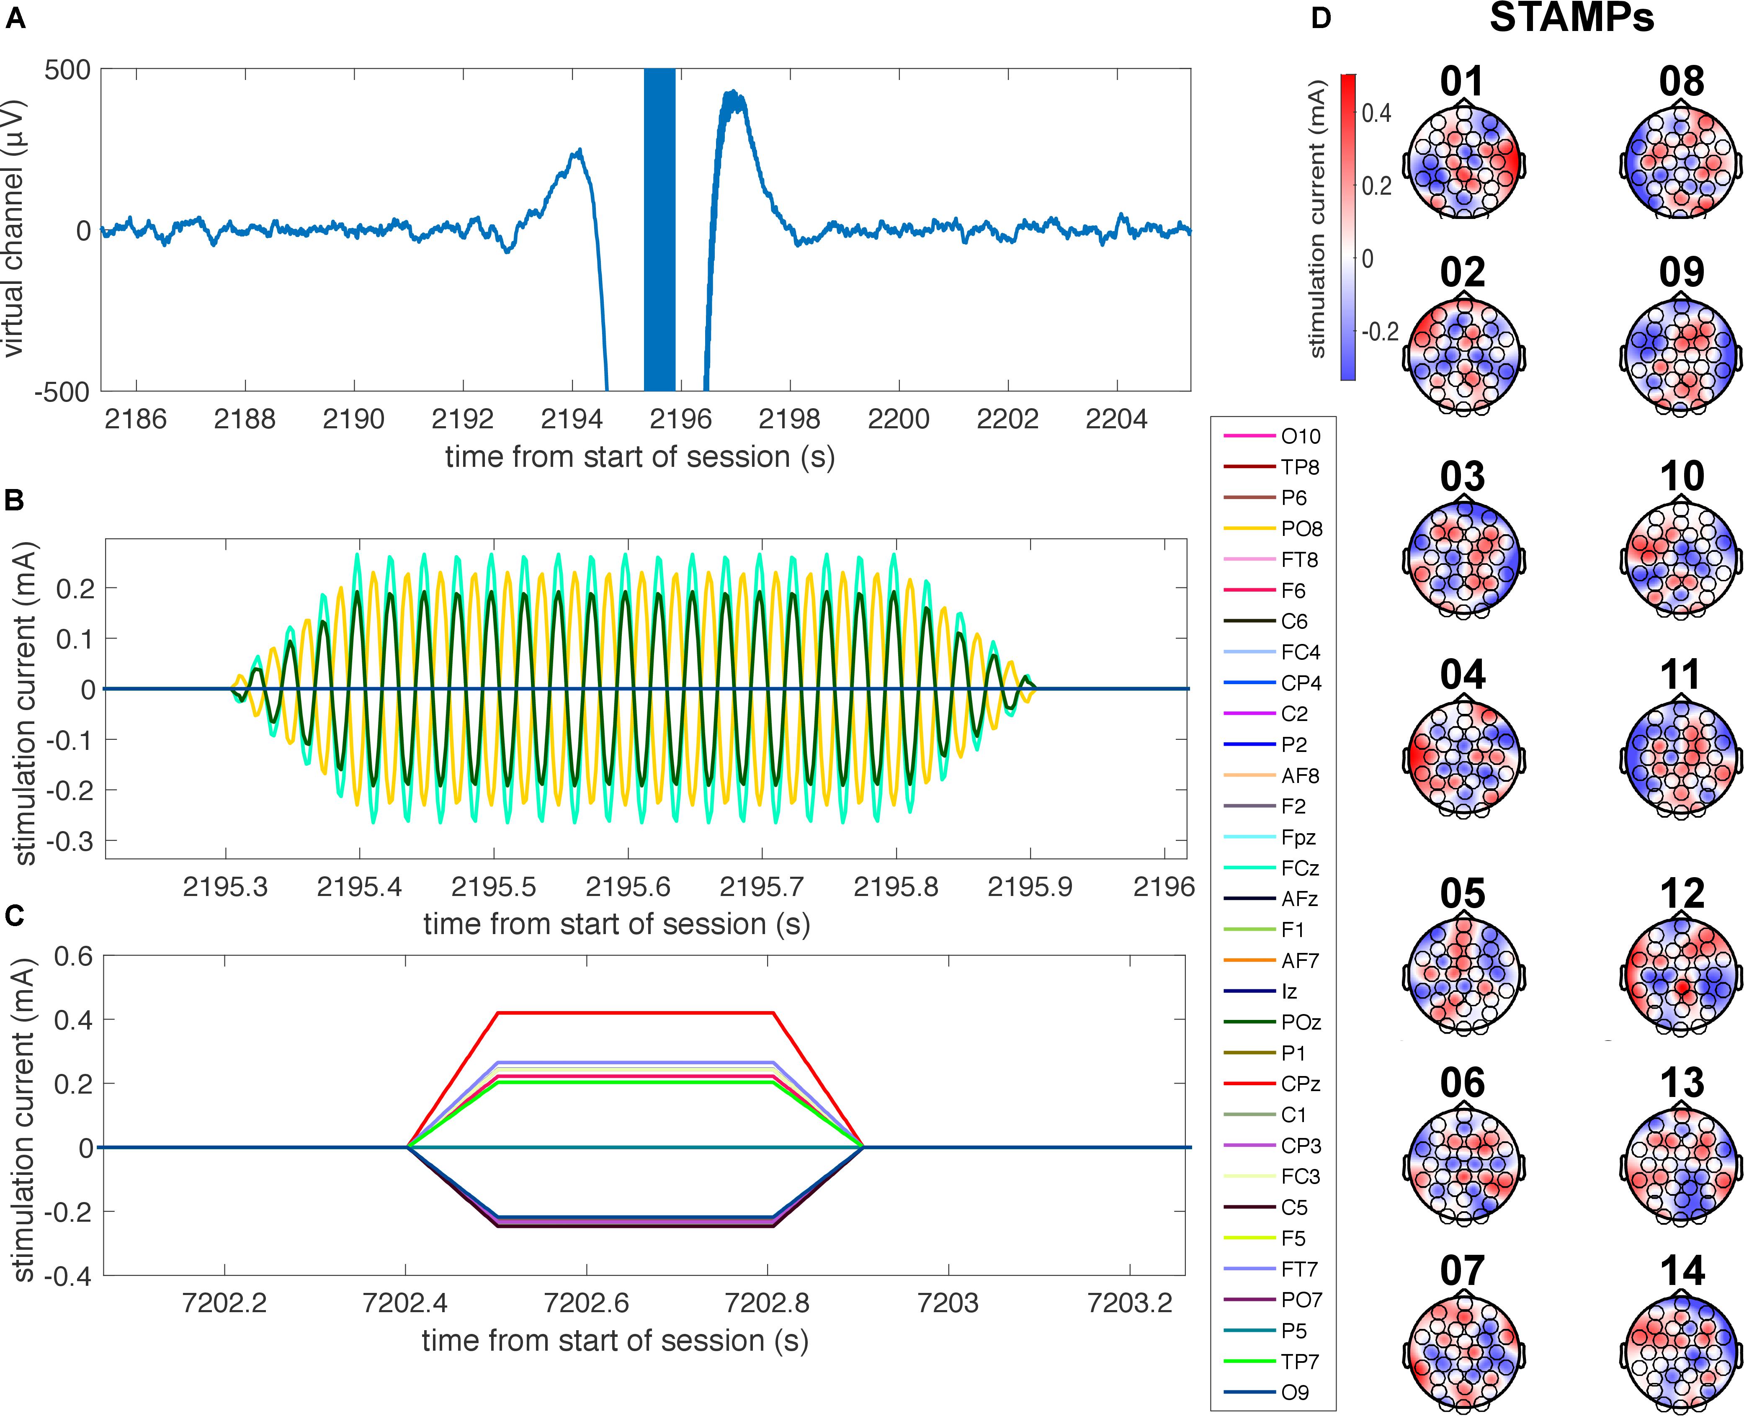1744x1416 pixels.
Task: Click the 7202.6 tick label in panel C
Action: (587, 1303)
